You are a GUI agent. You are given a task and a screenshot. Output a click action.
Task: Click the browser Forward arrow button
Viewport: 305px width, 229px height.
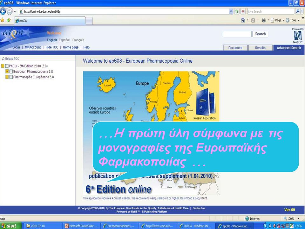coord(10,11)
